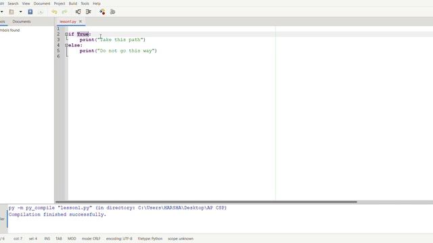Click "symbols found" text in sidebar
The width and height of the screenshot is (433, 243).
click(x=9, y=30)
